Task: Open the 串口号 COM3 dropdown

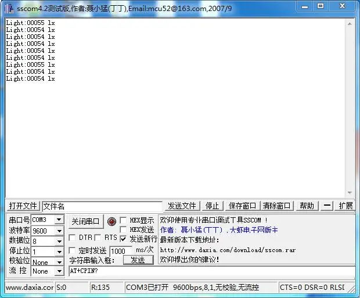Action: coord(59,220)
